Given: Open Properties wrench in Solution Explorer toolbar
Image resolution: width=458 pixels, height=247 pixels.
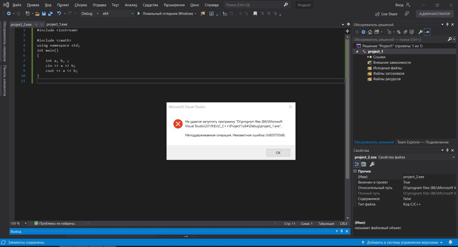Looking at the screenshot, I should click(420, 32).
